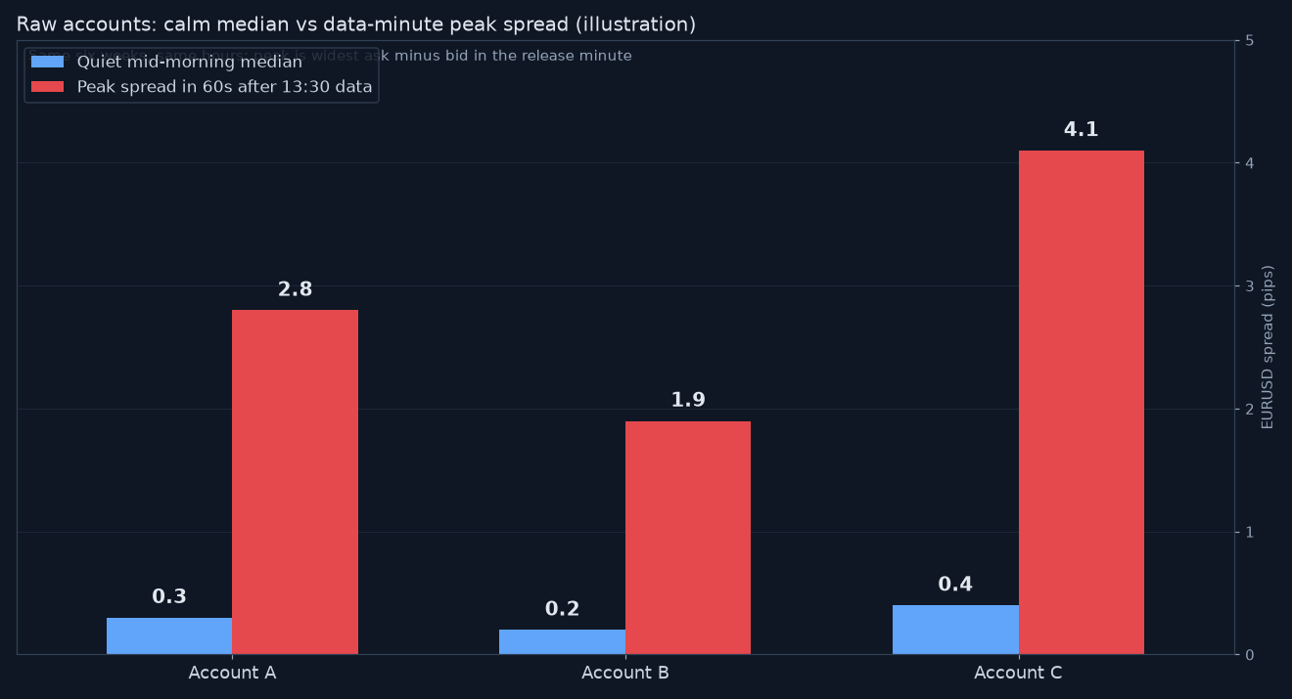This screenshot has height=699, width=1292.
Task: Select the Peak spread in 60s legend label
Action: tap(225, 87)
